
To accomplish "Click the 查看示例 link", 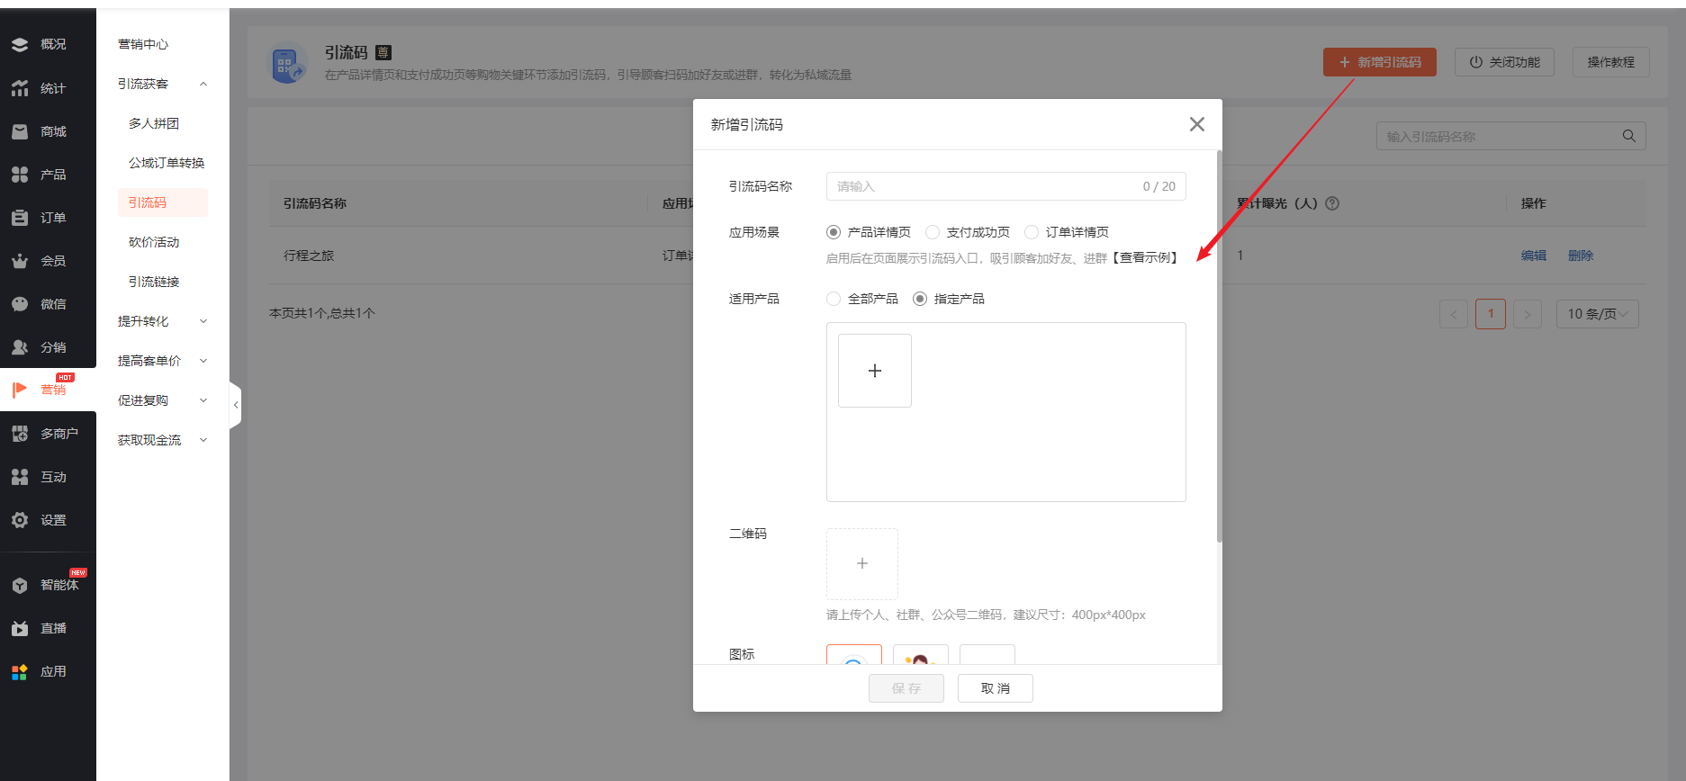I will tap(1145, 258).
